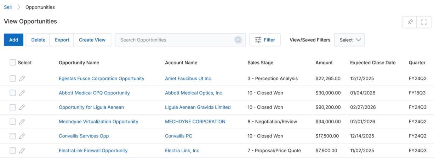Image resolution: width=434 pixels, height=158 pixels.
Task: Sort by Expected Close Date column header
Action: point(373,63)
